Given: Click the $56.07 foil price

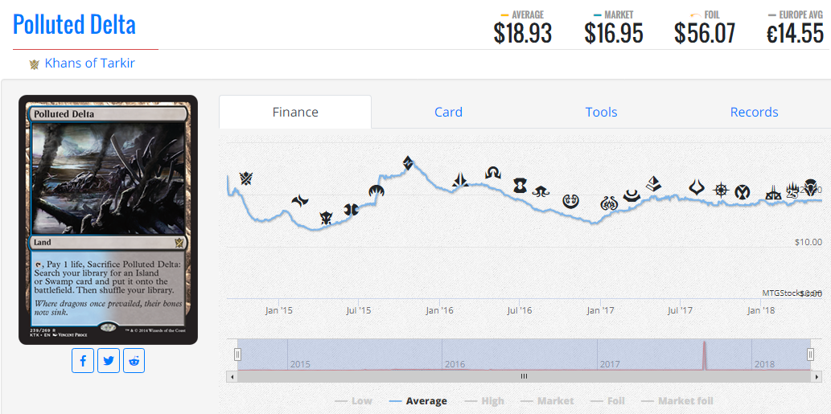Looking at the screenshot, I should coord(705,33).
